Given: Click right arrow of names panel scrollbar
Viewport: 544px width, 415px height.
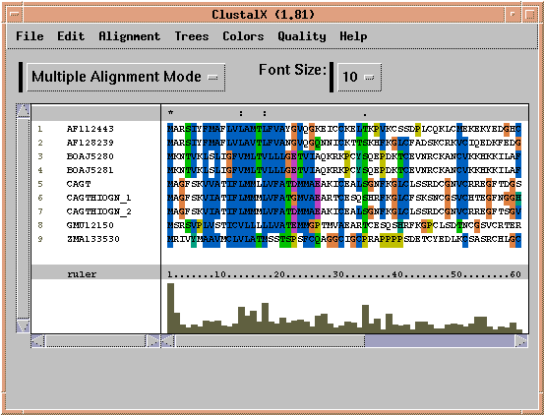Looking at the screenshot, I should tap(153, 341).
